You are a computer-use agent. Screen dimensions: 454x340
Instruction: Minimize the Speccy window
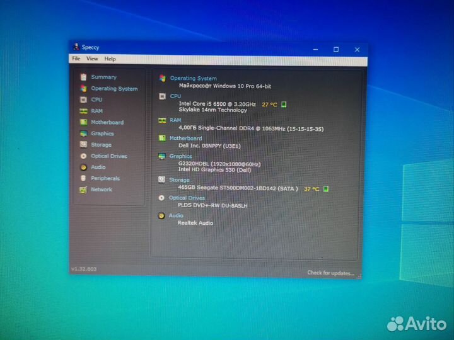tap(315, 50)
